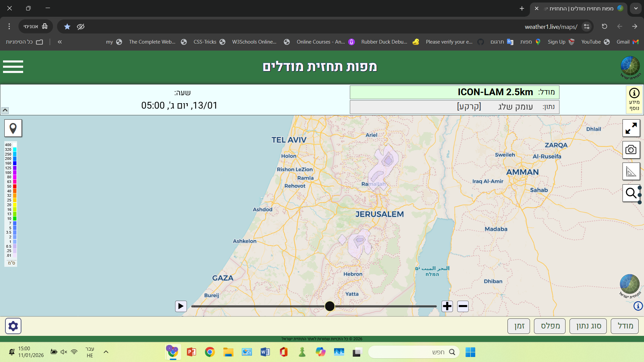Click the fullscreen expand icon

click(x=631, y=128)
